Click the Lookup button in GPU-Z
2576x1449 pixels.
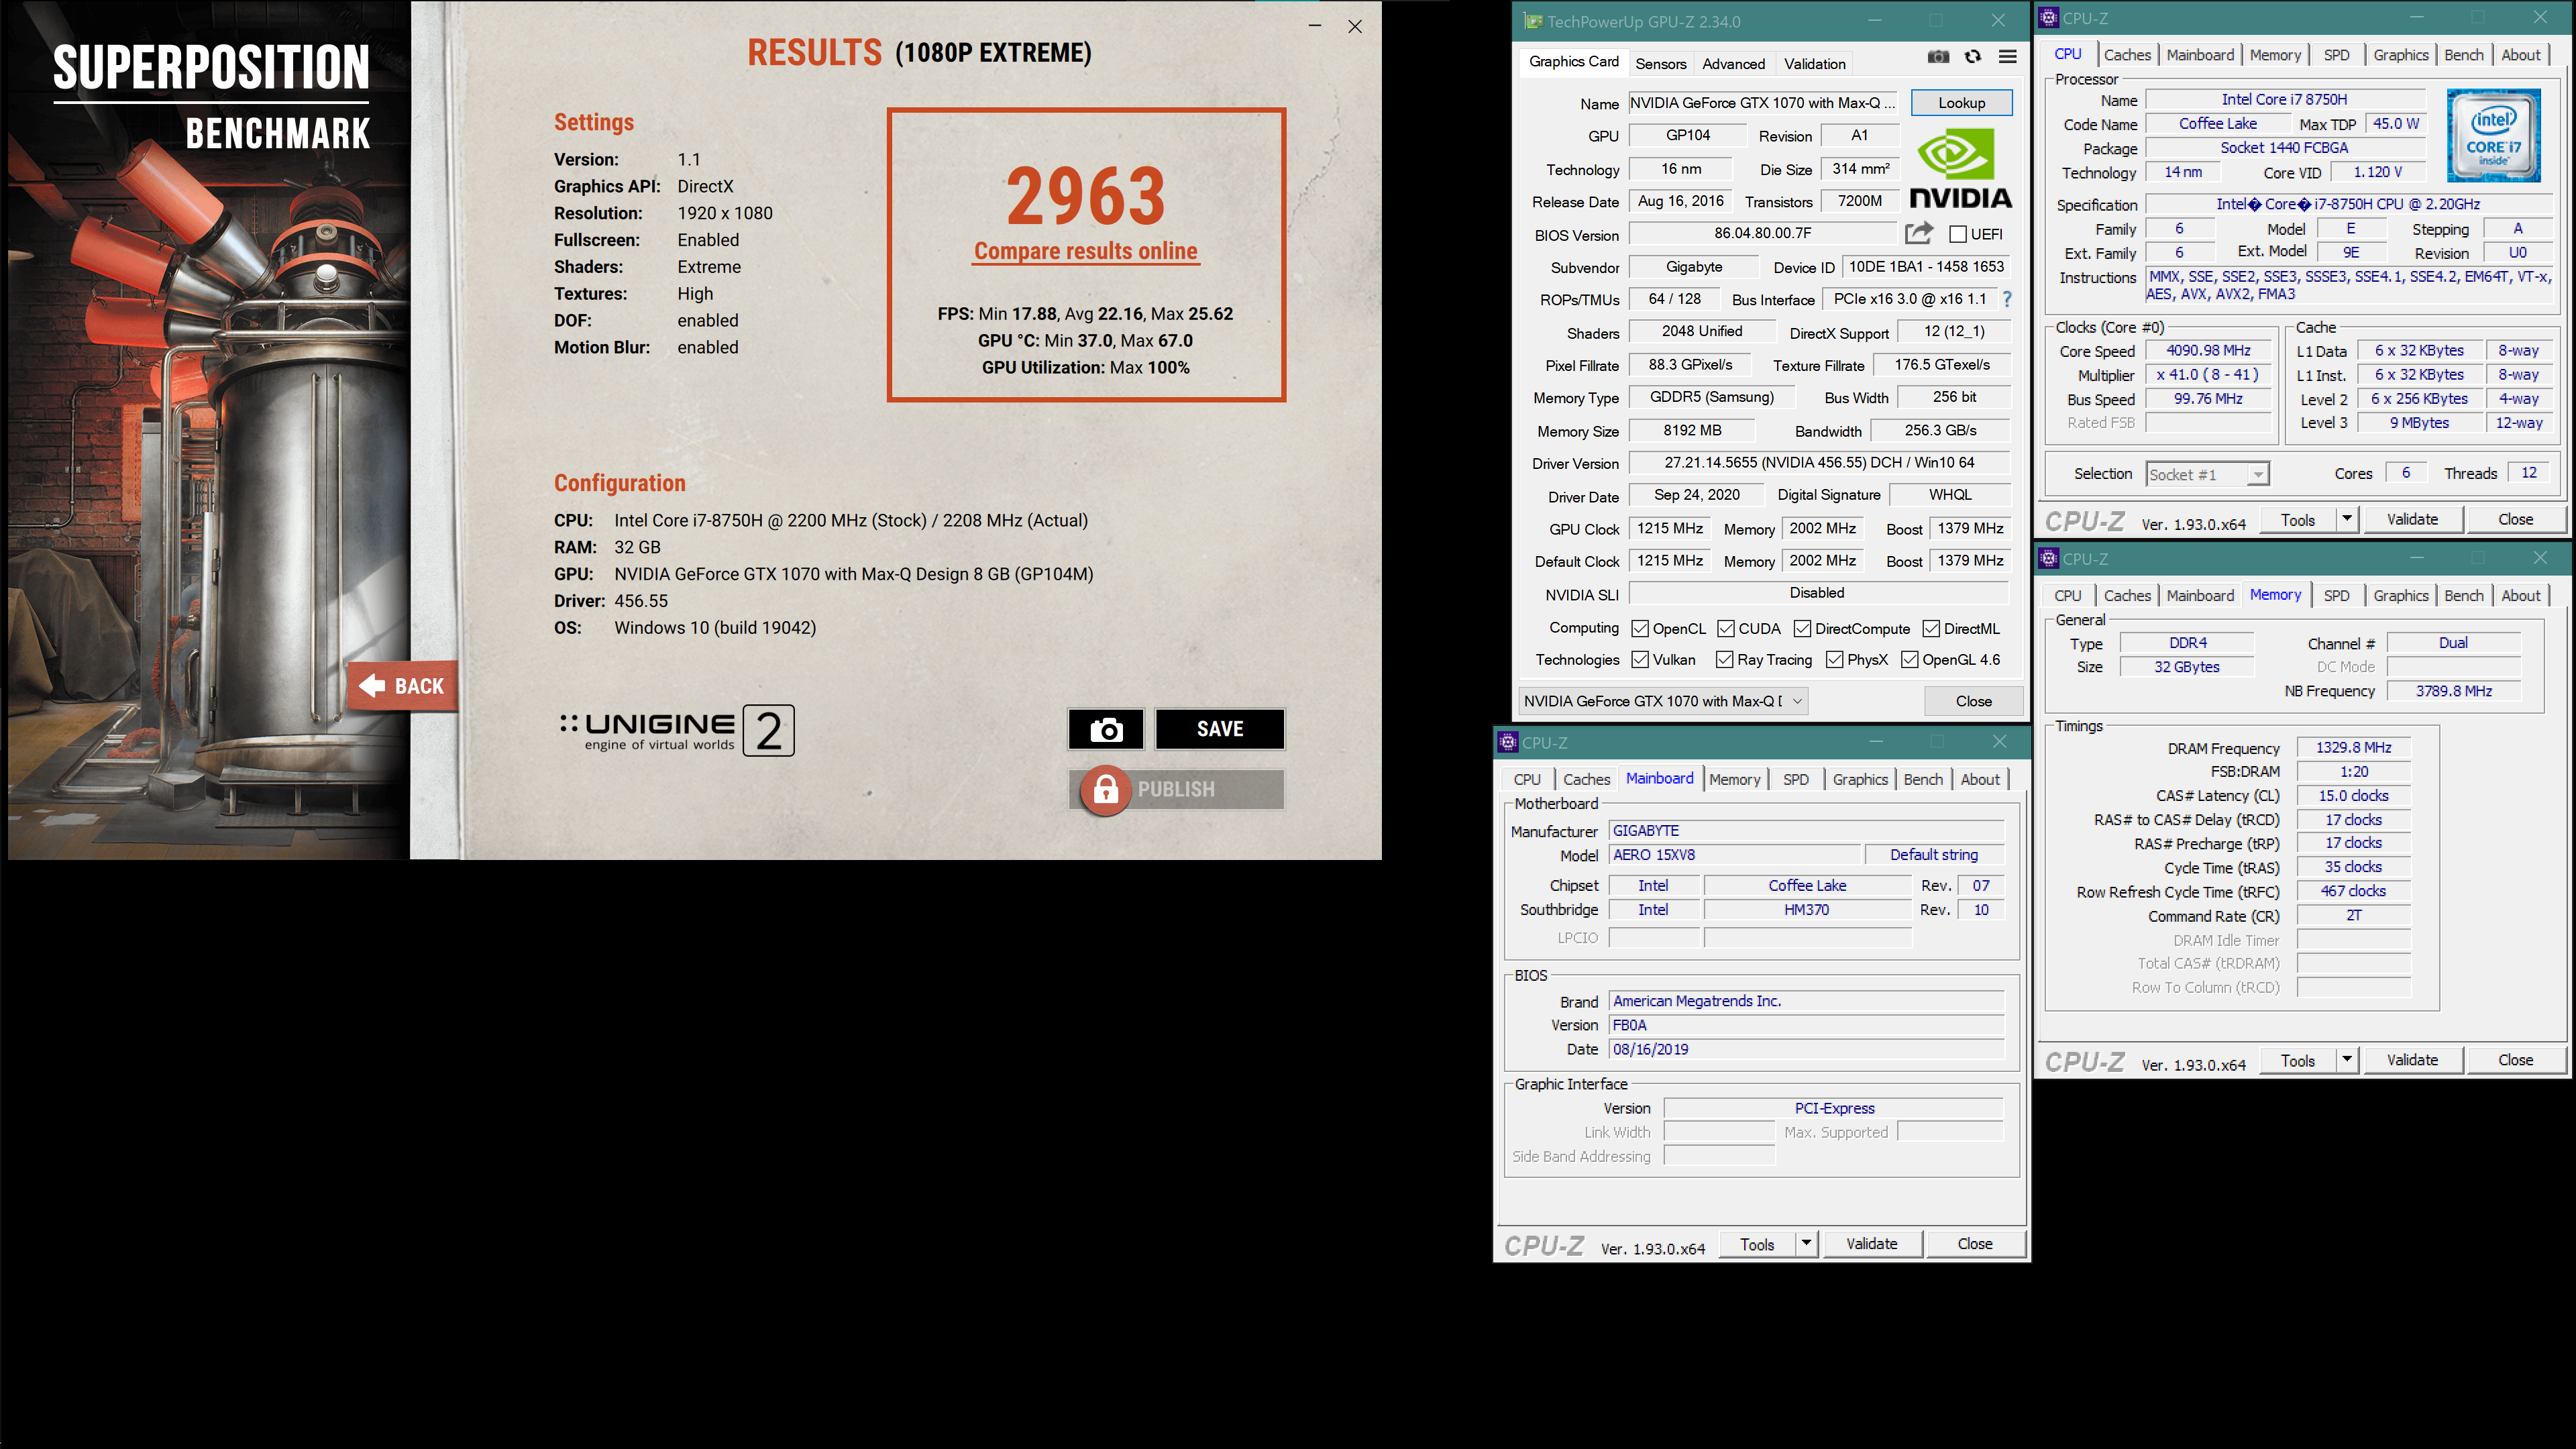[1961, 102]
